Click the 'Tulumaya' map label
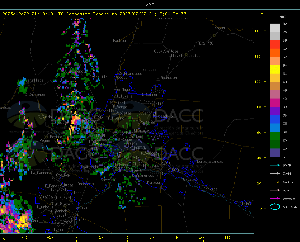 point(125,96)
